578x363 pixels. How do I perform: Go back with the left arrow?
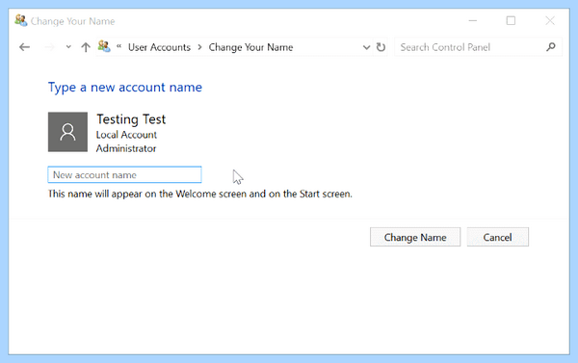pos(25,47)
